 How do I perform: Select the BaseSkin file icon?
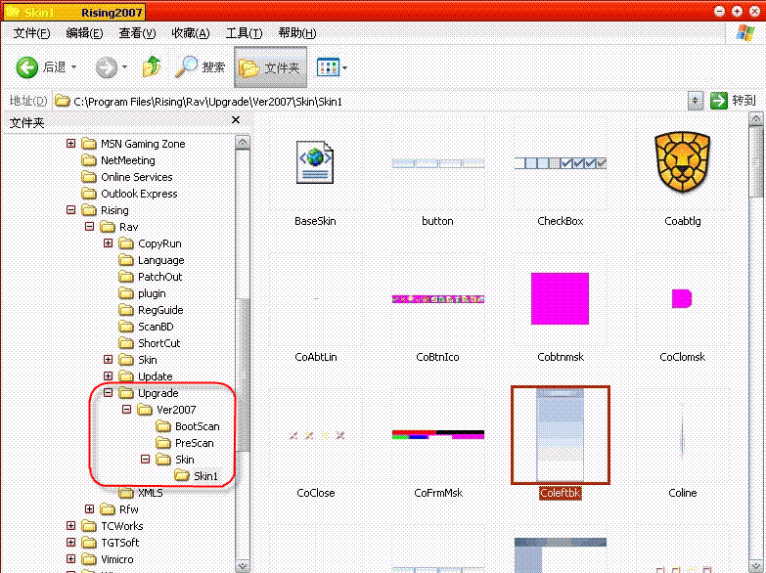315,162
